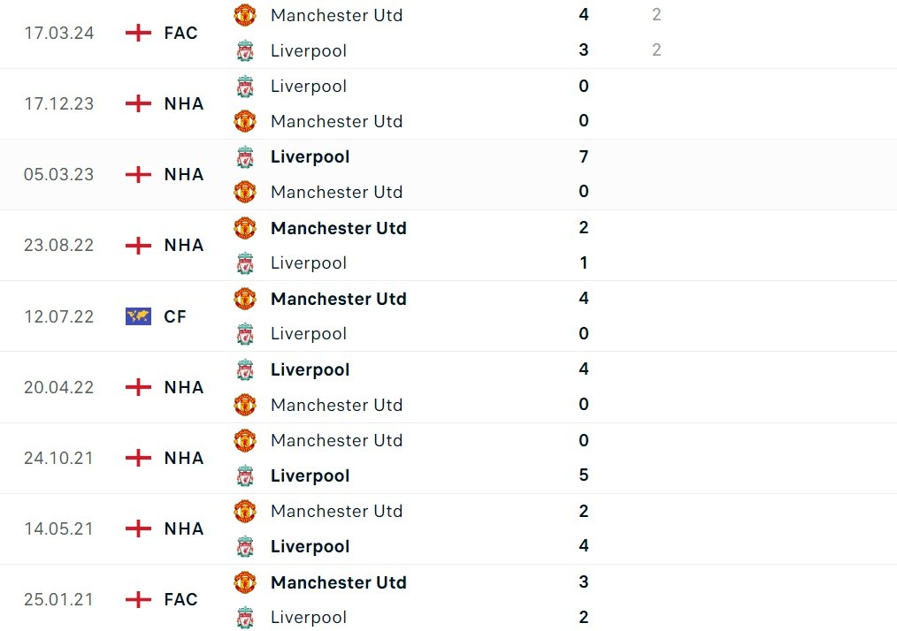Screen dimensions: 897x631
Task: Open Liverpool team link in 14.05.21 match
Action: click(x=310, y=546)
